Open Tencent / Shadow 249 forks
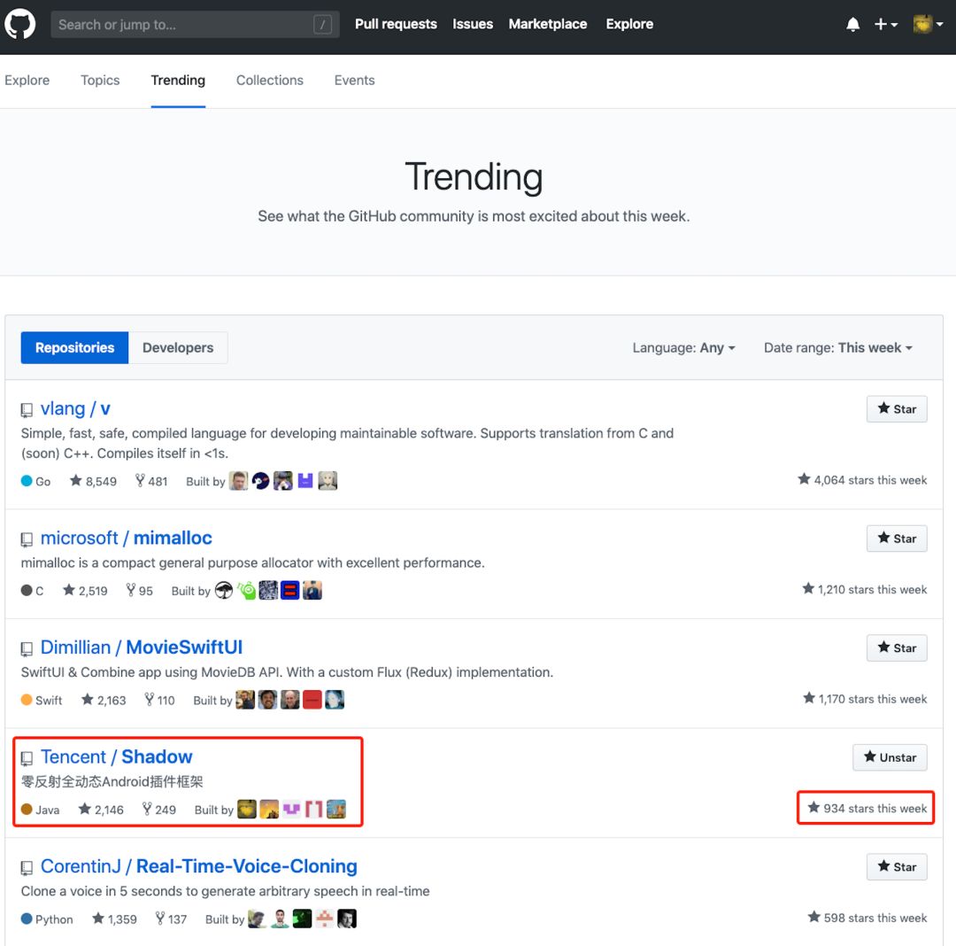Viewport: 956px width, 946px height. (159, 810)
